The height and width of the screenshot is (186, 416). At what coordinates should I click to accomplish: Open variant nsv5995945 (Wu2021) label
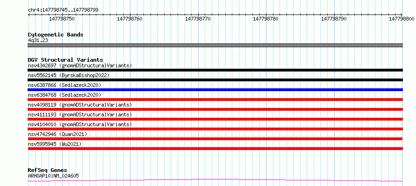coord(55,144)
